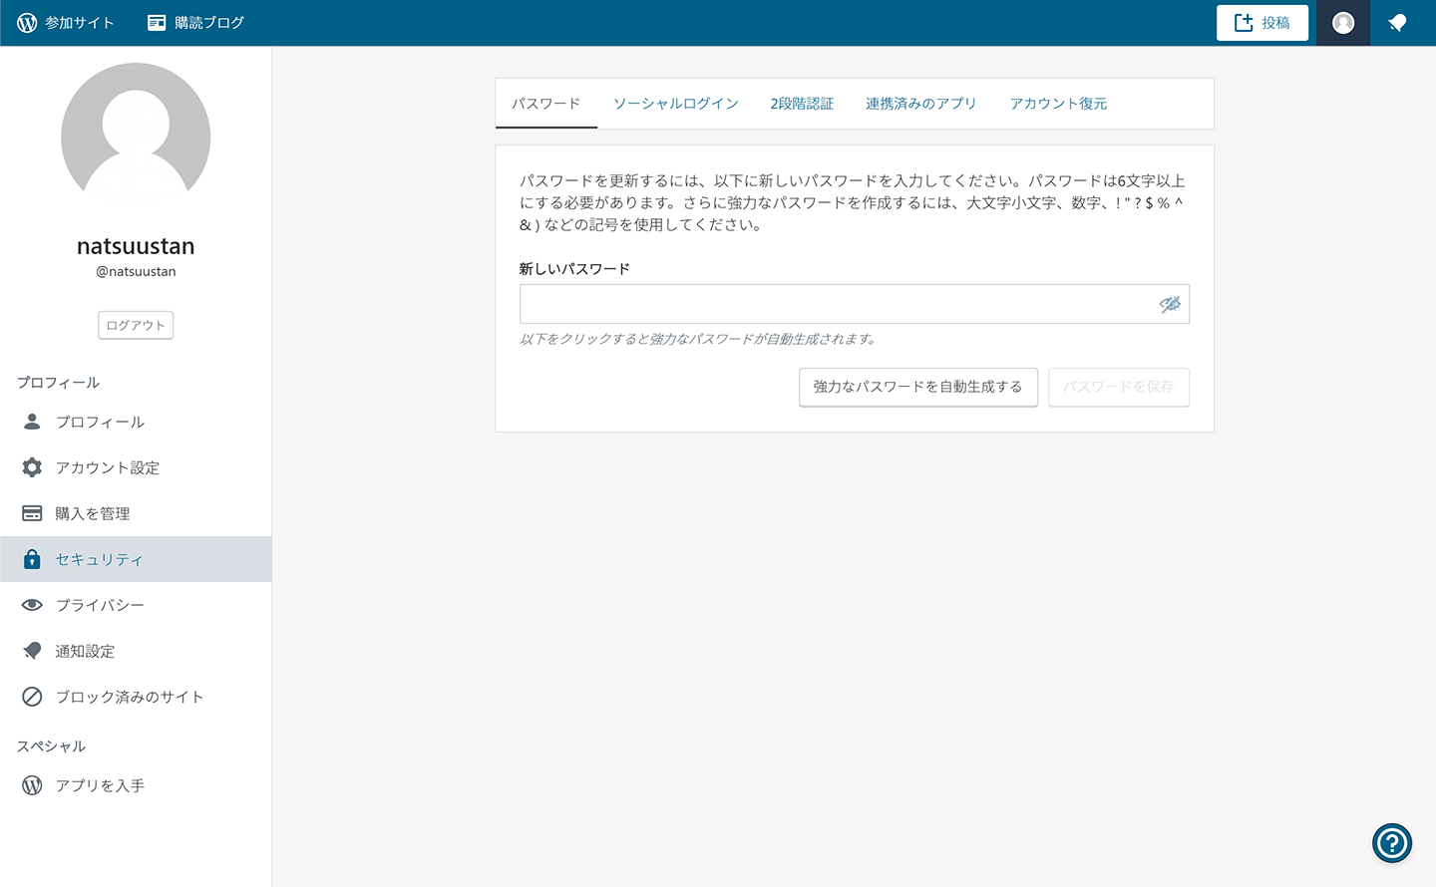Select the パスワード tab
This screenshot has height=887, width=1436.
(x=546, y=104)
